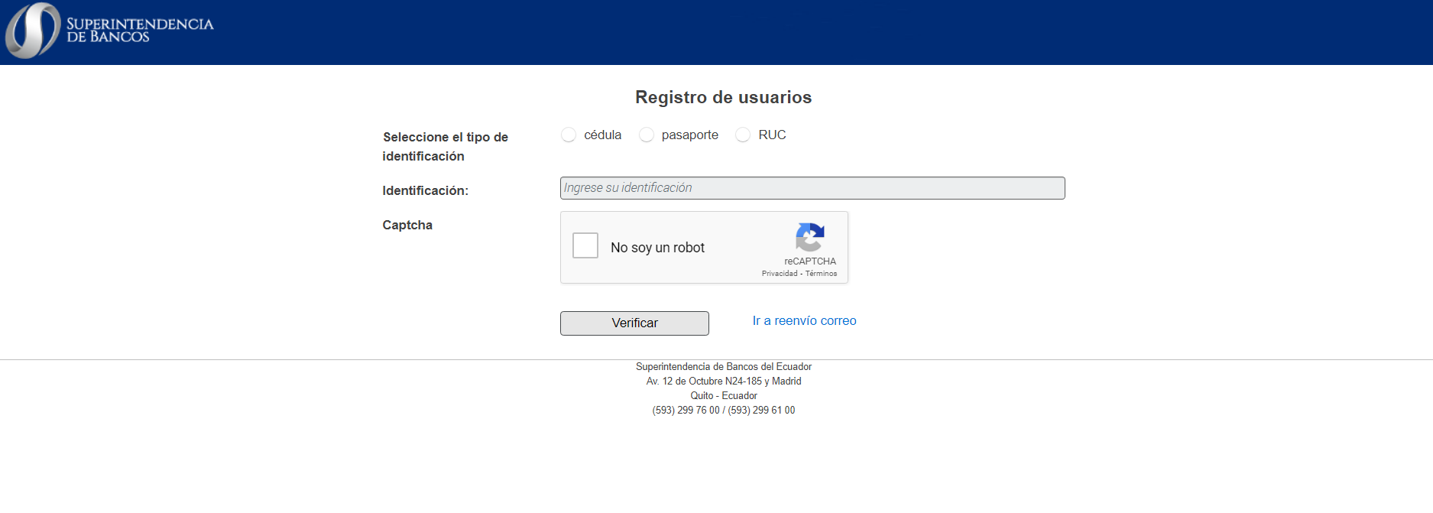The image size is (1433, 513).
Task: Open the reCAPTCHA Términos link
Action: coord(821,274)
